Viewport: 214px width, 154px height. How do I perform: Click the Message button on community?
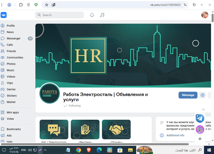click(x=188, y=95)
